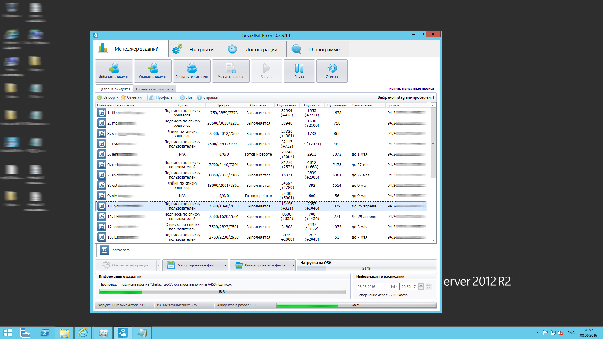The width and height of the screenshot is (603, 339).
Task: Click the Windows Start button
Action: tap(8, 333)
